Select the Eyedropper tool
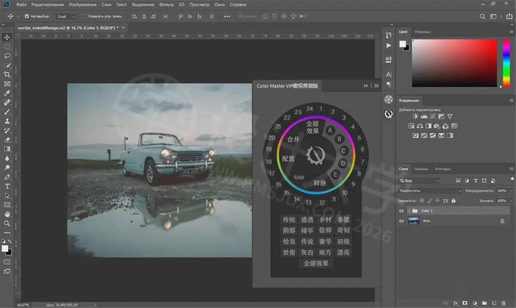The image size is (516, 308). tap(7, 93)
